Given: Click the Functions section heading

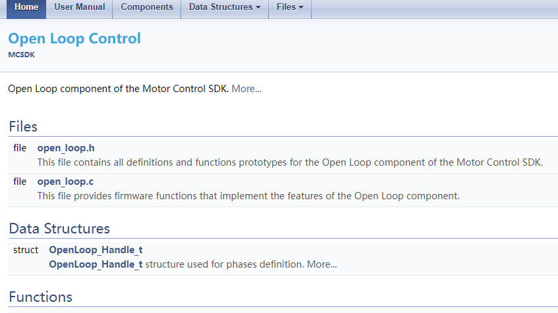Looking at the screenshot, I should tap(41, 297).
